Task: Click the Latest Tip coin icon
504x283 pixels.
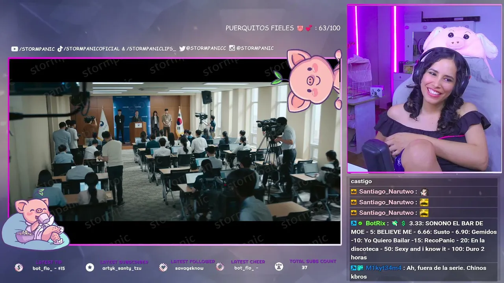Action: click(x=19, y=267)
